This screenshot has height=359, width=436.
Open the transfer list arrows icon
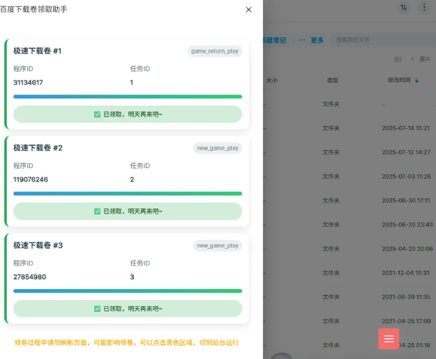[x=403, y=7]
